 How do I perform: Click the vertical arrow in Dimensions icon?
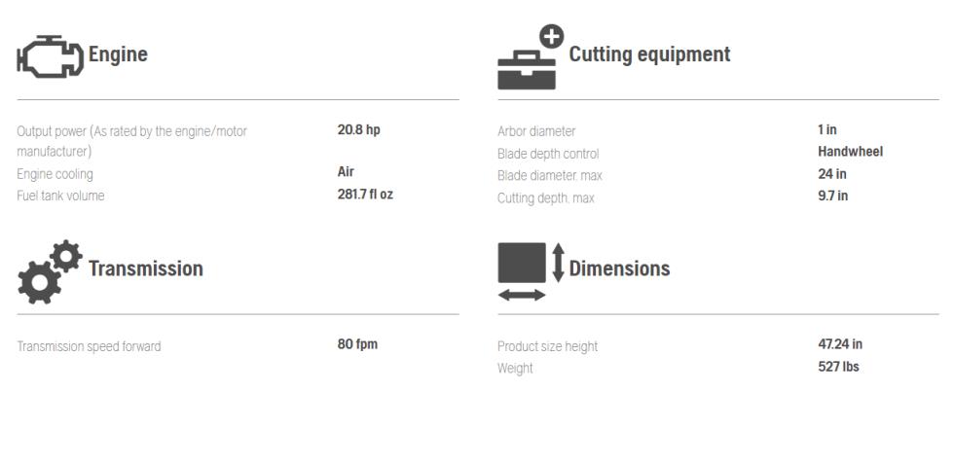pos(558,263)
